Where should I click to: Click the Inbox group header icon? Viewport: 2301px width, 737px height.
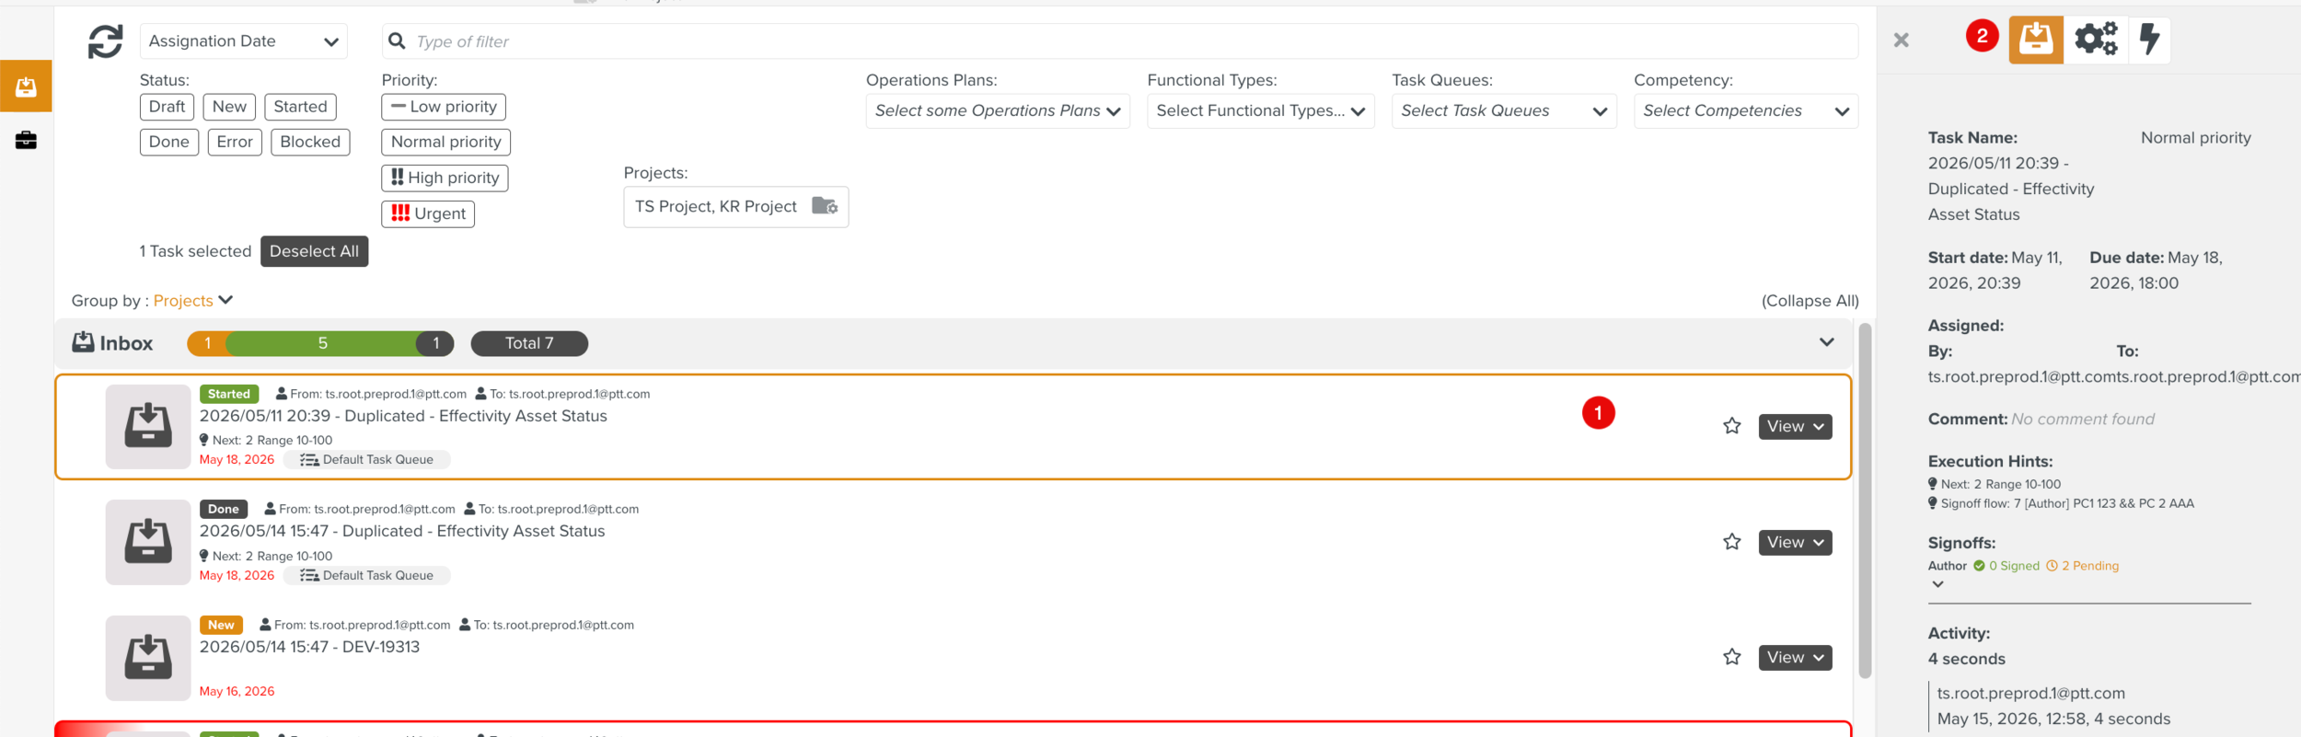click(x=83, y=342)
